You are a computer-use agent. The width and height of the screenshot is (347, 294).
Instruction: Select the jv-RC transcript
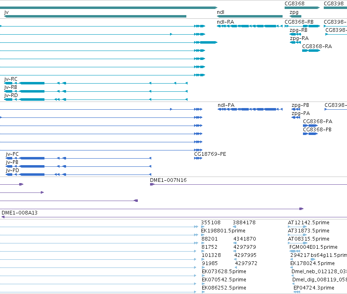96,83
